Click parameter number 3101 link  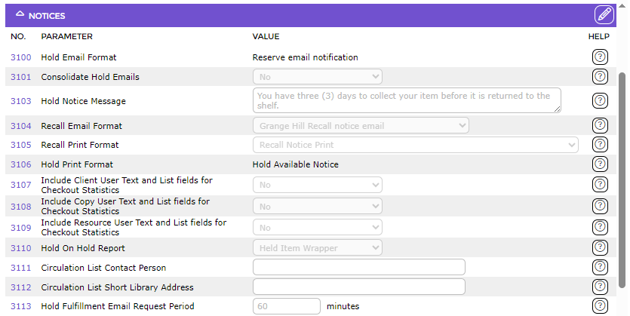(x=21, y=77)
